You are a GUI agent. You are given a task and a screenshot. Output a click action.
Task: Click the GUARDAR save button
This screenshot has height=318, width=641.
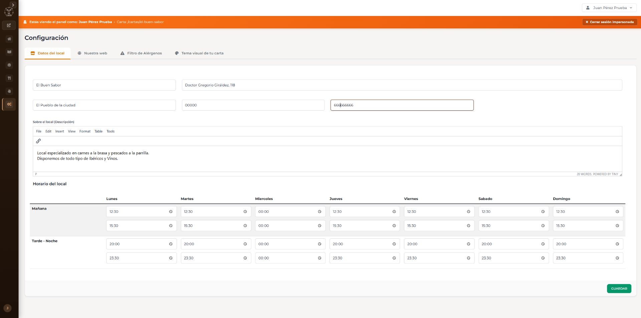point(619,289)
